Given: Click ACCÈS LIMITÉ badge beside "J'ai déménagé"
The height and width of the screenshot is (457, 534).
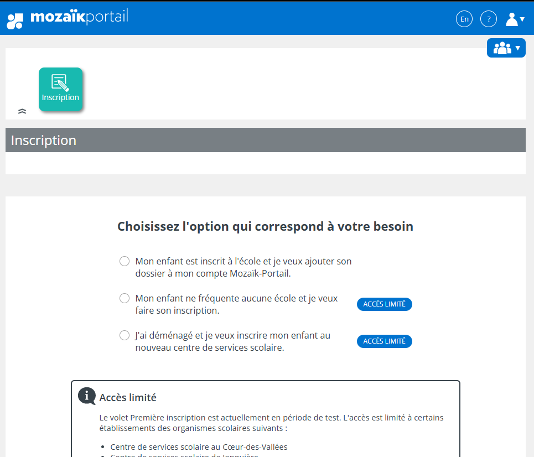Looking at the screenshot, I should coord(385,341).
